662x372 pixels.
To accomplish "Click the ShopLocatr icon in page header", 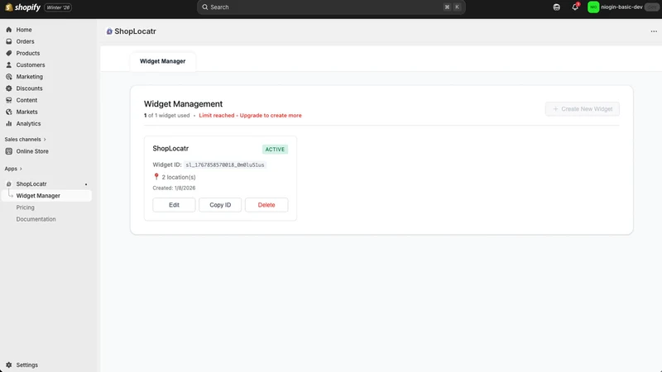I will [109, 31].
